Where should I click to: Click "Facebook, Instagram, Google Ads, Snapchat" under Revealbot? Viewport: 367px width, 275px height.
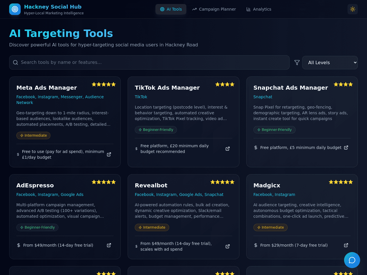tap(179, 195)
